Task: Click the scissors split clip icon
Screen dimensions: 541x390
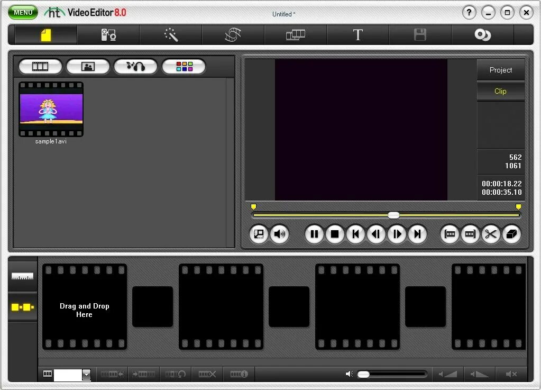Action: 491,234
